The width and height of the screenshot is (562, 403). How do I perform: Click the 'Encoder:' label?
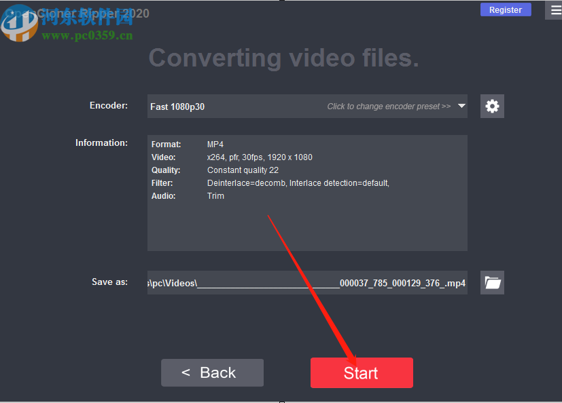tap(109, 106)
